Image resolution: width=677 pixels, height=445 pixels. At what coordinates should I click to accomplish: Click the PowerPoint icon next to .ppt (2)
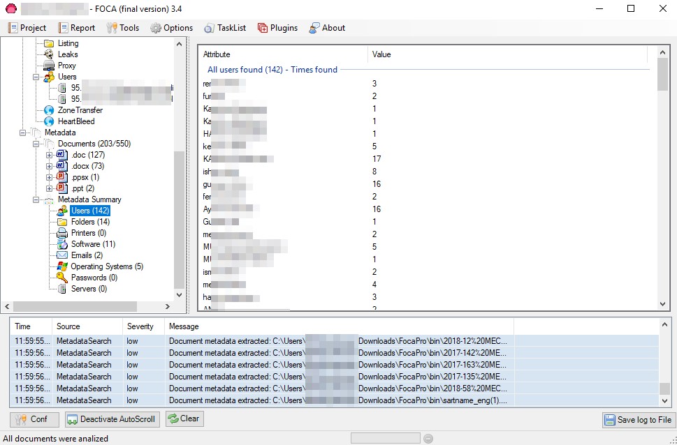[x=62, y=188]
